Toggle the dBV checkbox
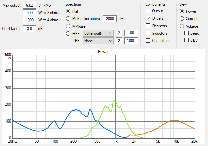 [186, 40]
